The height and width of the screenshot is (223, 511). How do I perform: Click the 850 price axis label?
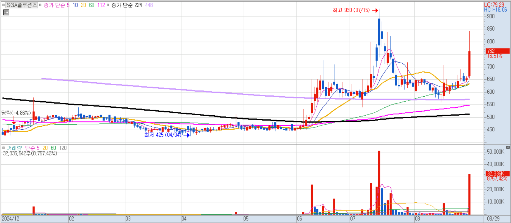491,29
